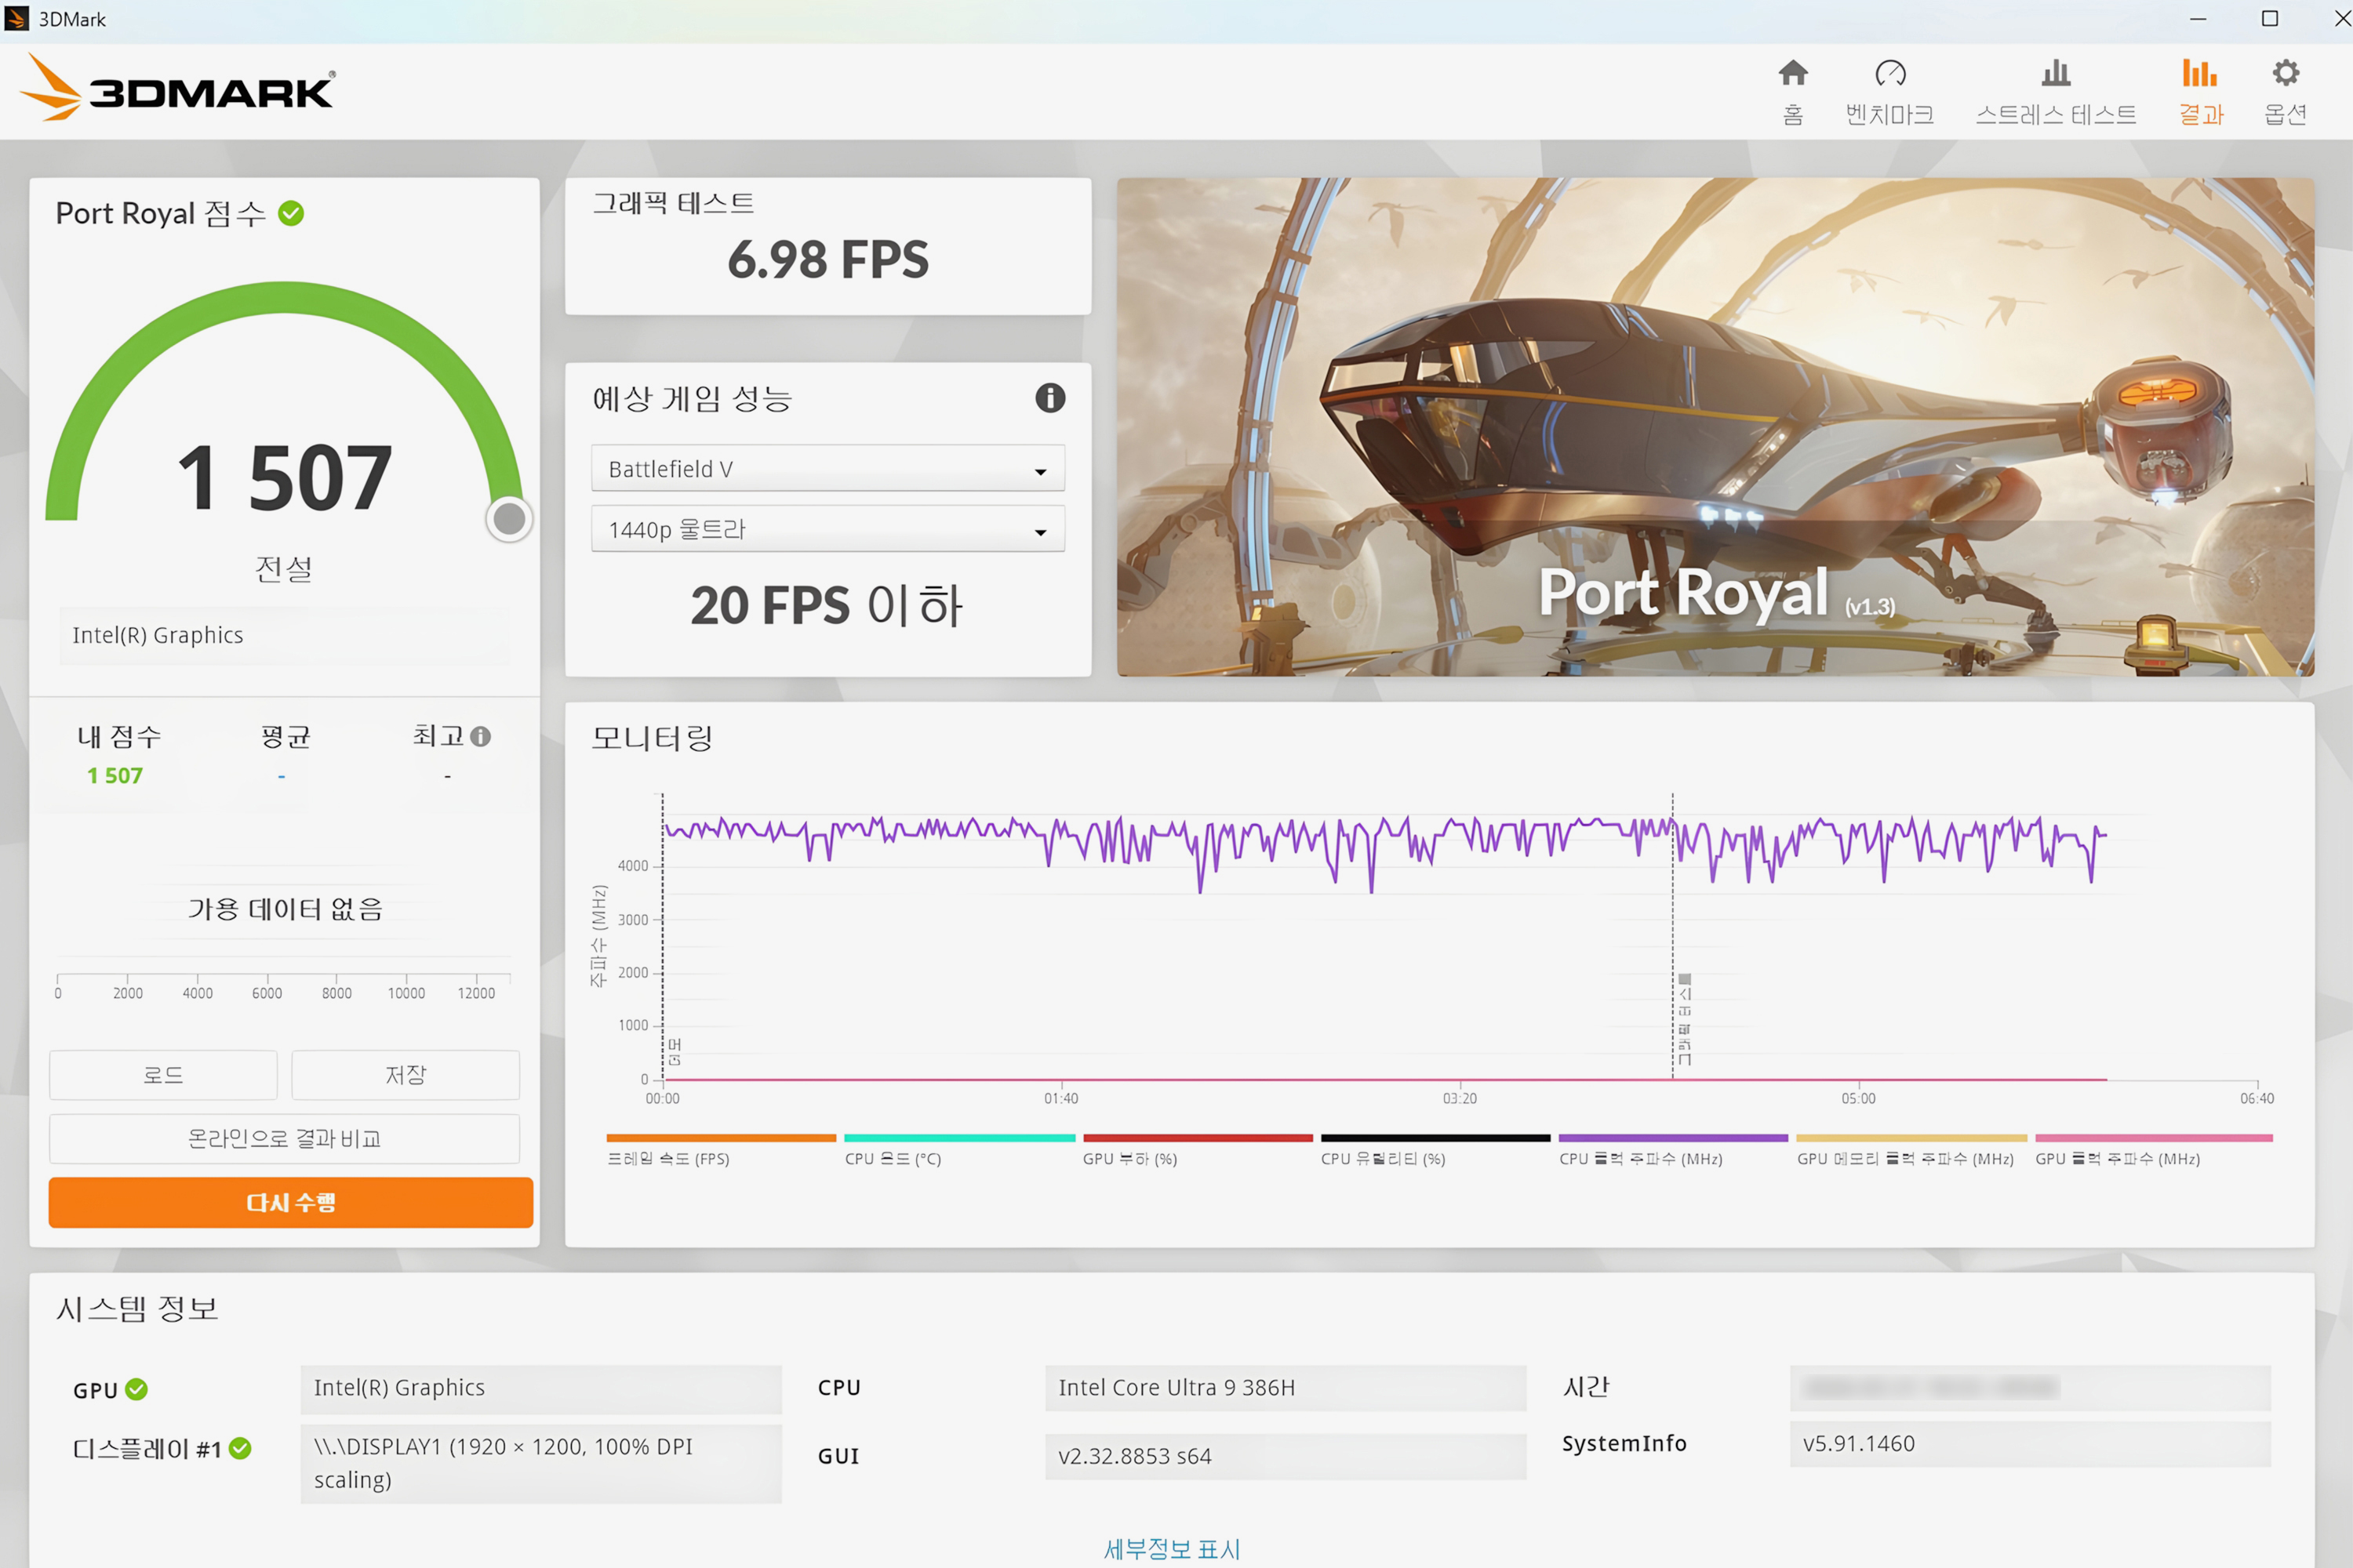Click the orange Run Again (다시 수행) button
The height and width of the screenshot is (1568, 2353).
point(290,1202)
